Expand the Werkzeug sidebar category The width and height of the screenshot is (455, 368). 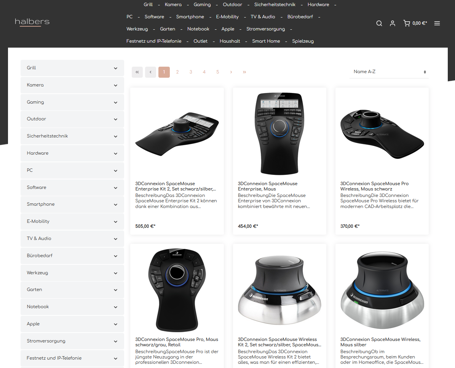pos(72,273)
